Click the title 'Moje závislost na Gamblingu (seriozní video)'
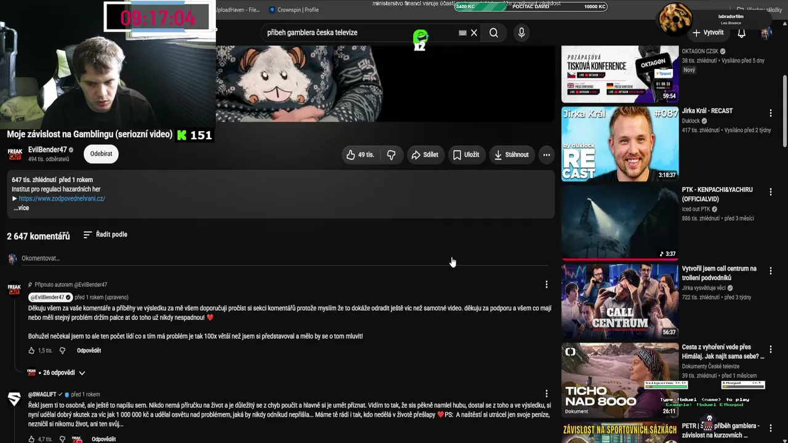 pos(90,134)
